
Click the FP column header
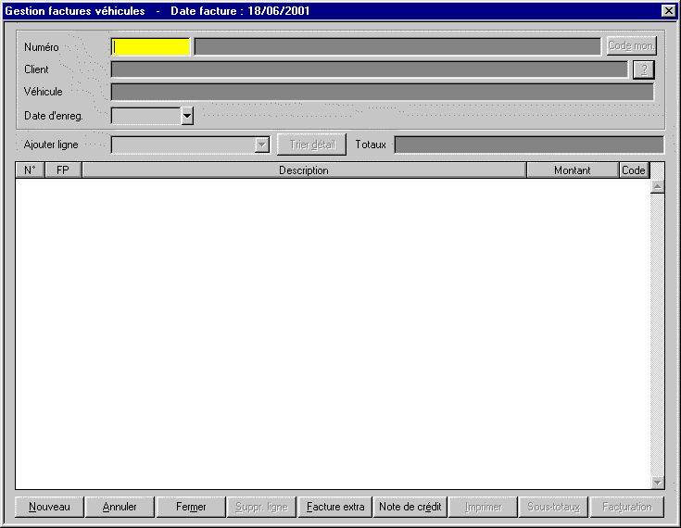[63, 170]
